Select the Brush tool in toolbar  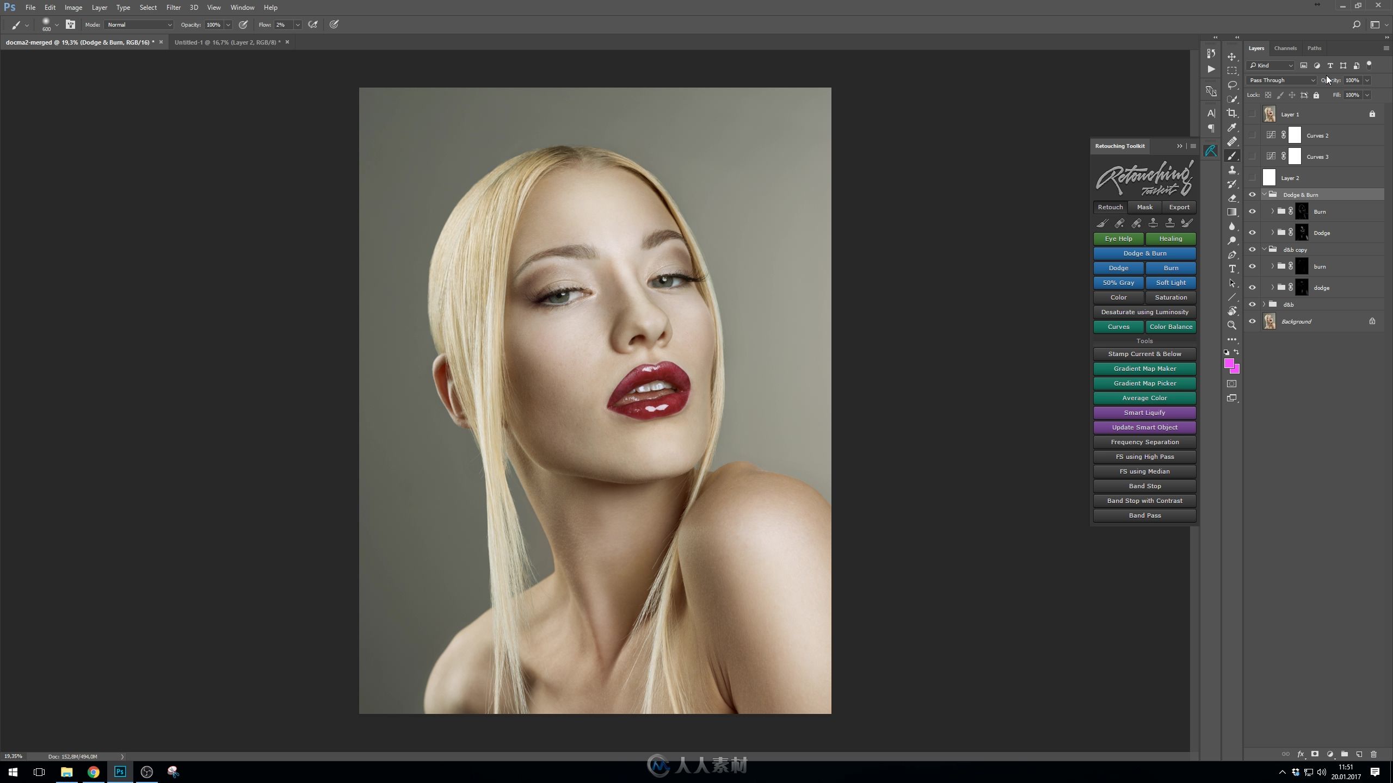tap(1232, 156)
